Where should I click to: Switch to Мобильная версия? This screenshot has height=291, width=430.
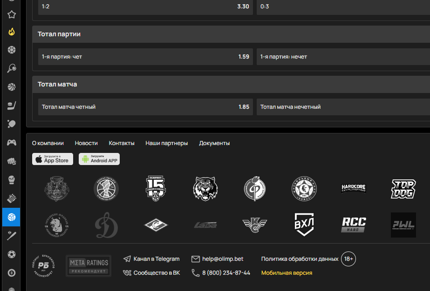pyautogui.click(x=287, y=273)
